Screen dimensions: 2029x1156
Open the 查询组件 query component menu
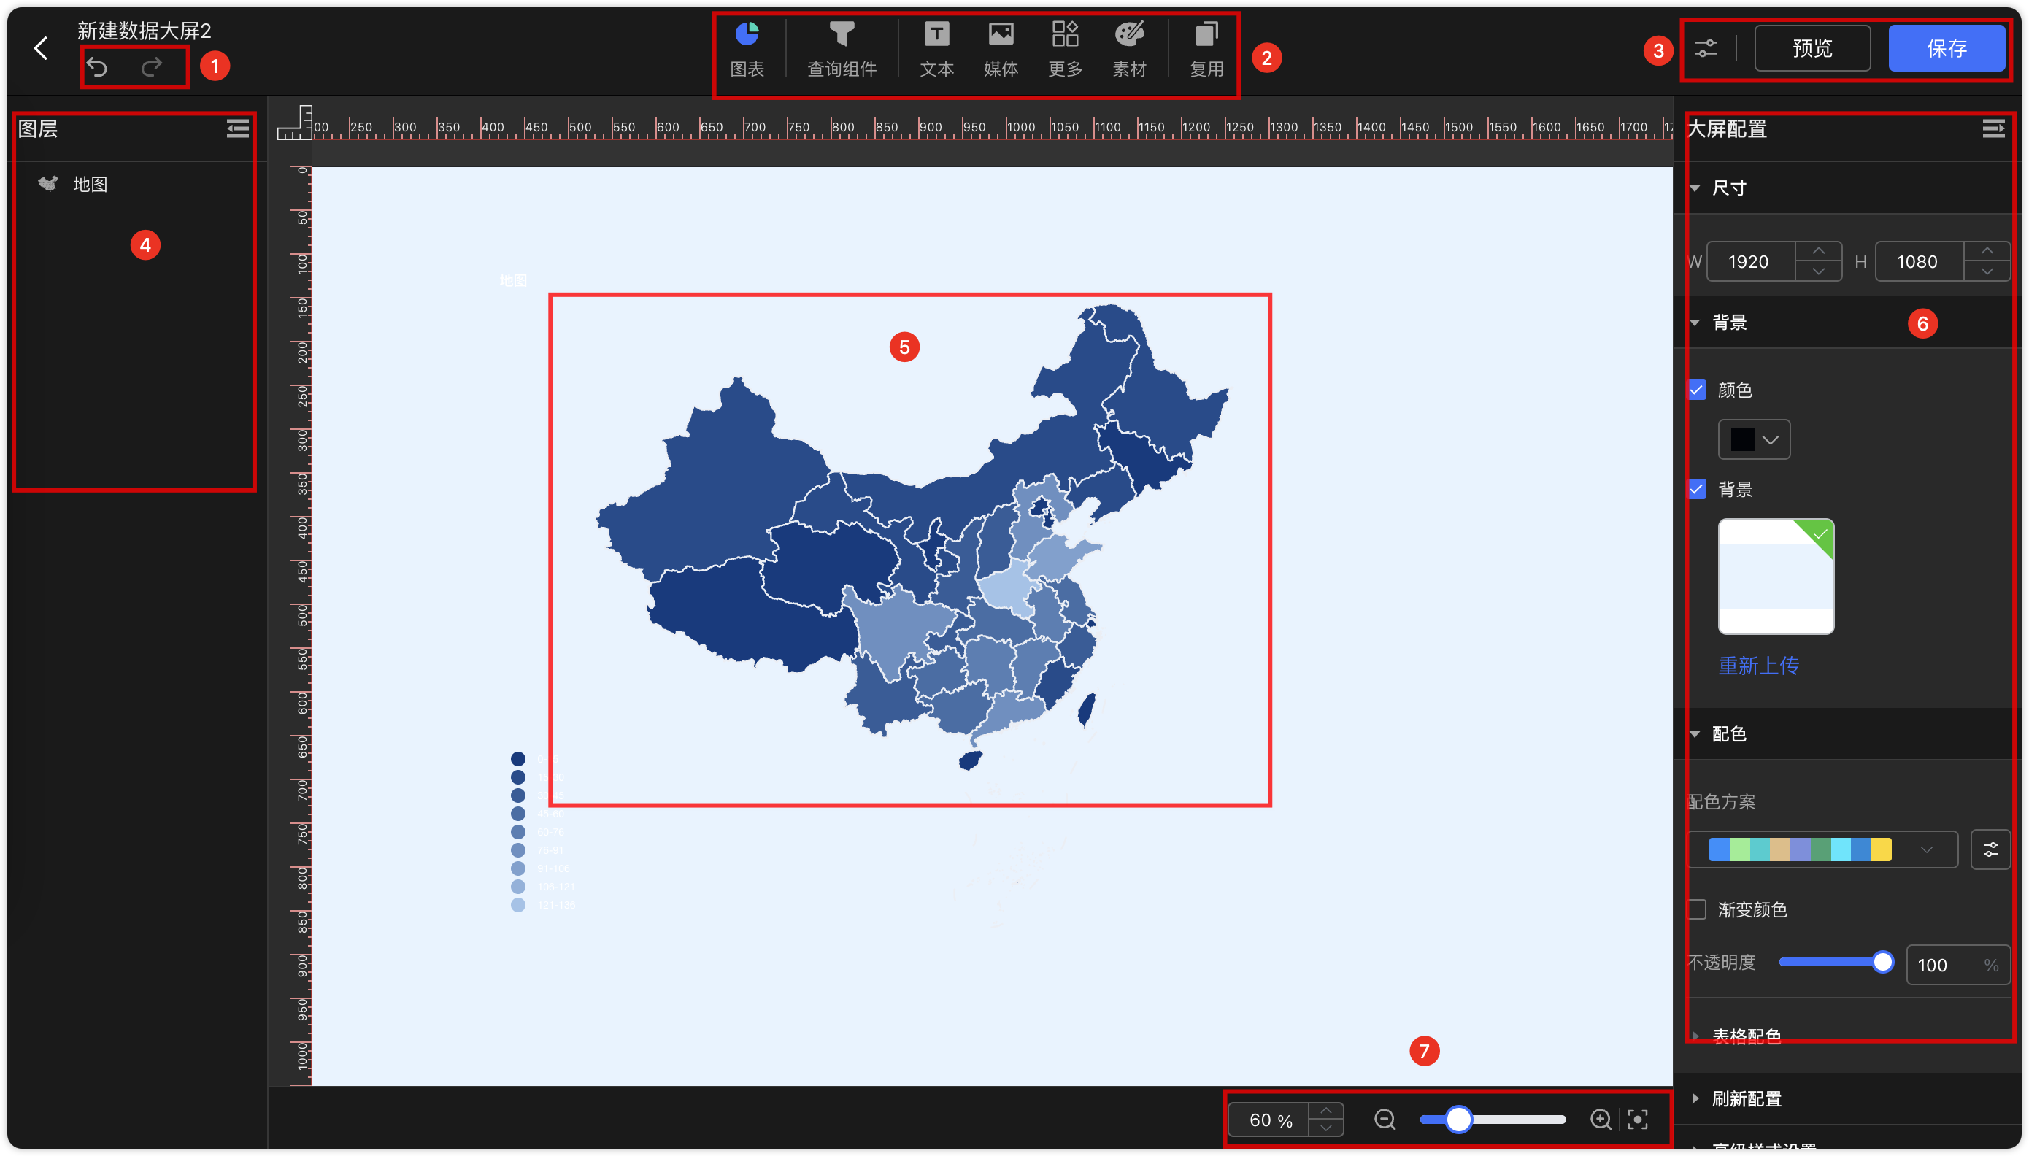(842, 49)
